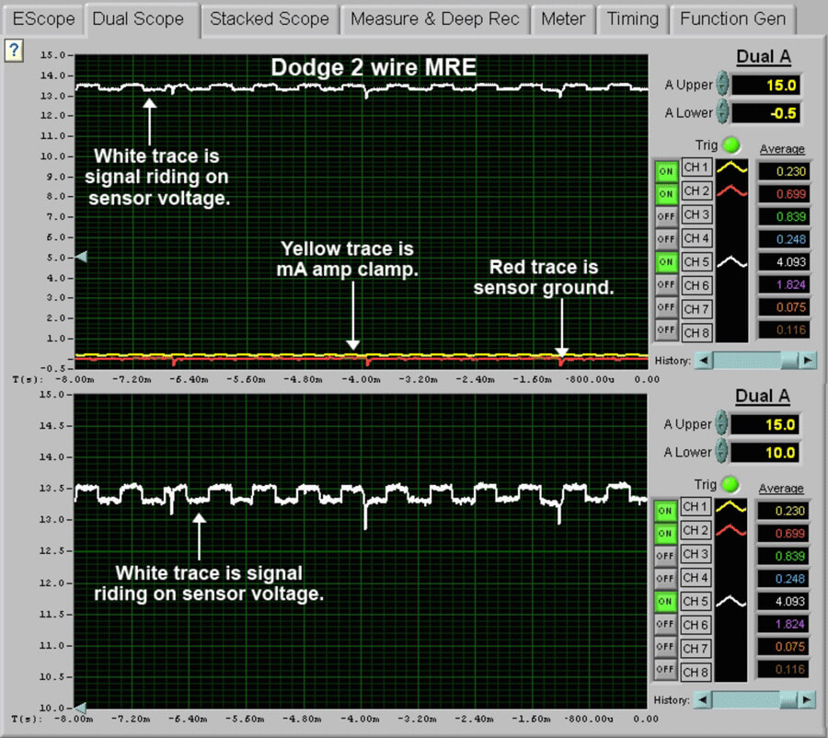Click the CH 6 label button, bottom scope
This screenshot has height=738, width=828.
[696, 625]
